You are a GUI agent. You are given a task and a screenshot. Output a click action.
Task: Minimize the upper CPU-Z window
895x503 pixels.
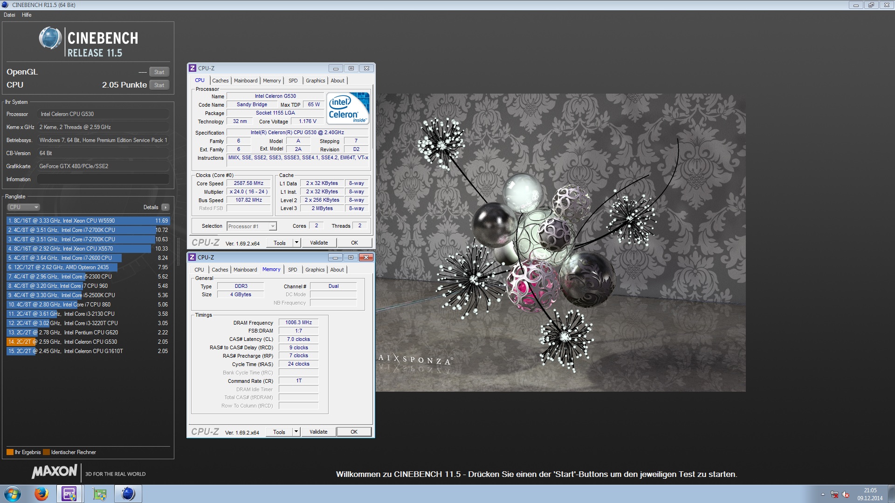click(336, 68)
